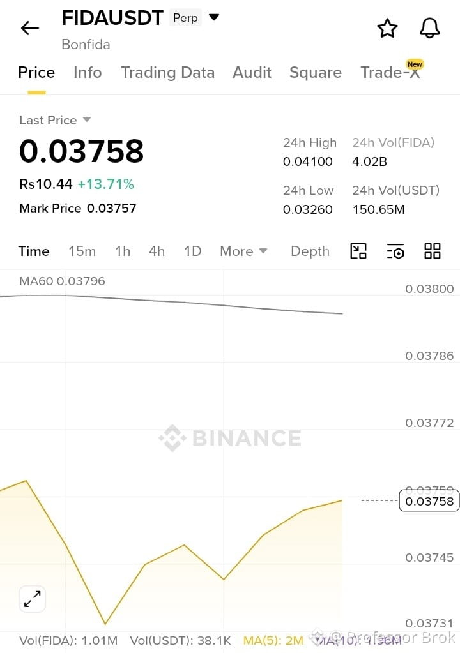The height and width of the screenshot is (653, 460).
Task: Open the chart drawing tools icon
Action: click(x=358, y=251)
